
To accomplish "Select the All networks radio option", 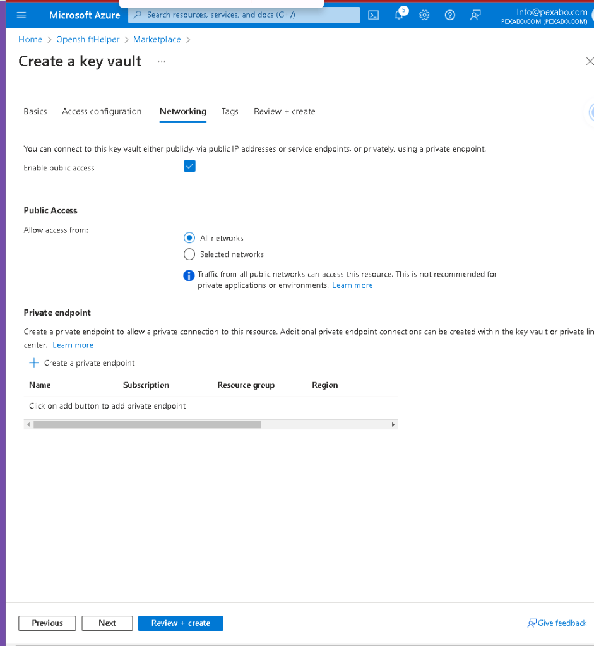I will [189, 237].
